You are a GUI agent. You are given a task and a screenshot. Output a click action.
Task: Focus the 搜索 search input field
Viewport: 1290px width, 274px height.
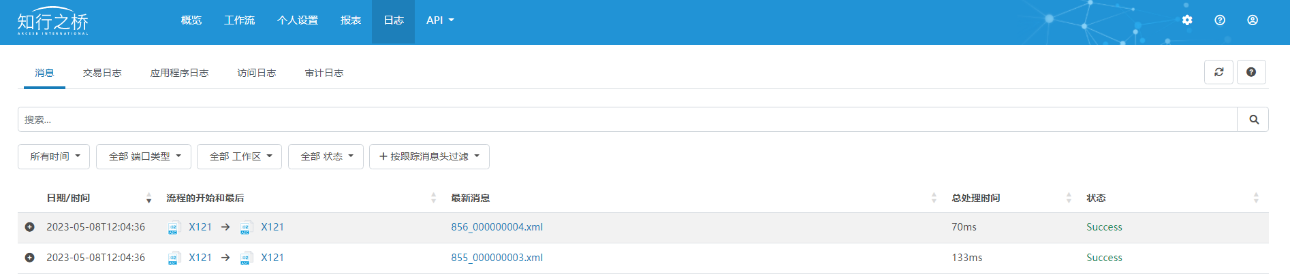pyautogui.click(x=627, y=120)
